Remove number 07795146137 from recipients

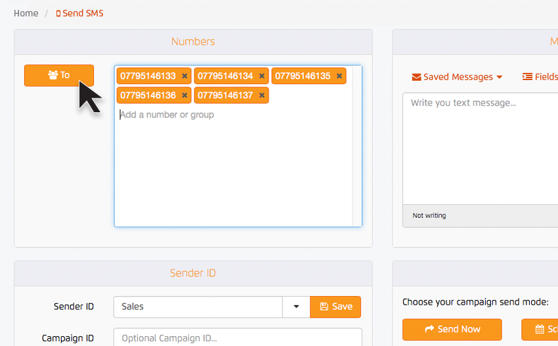click(x=261, y=95)
